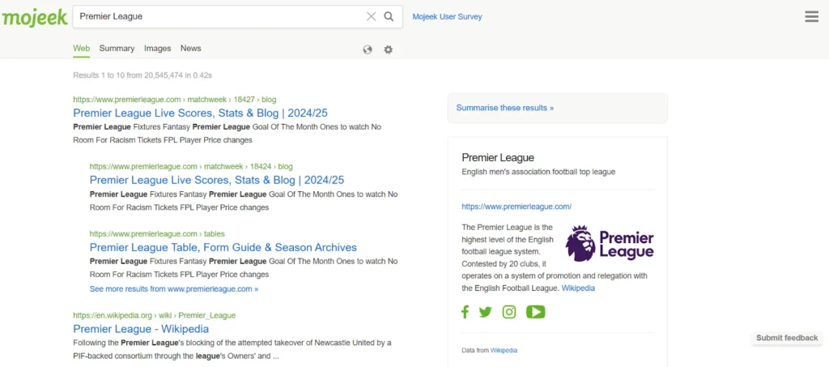This screenshot has width=829, height=367.
Task: Open Premier League Twitter icon
Action: coord(485,312)
